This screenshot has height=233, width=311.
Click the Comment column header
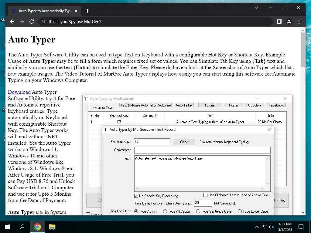[149, 116]
